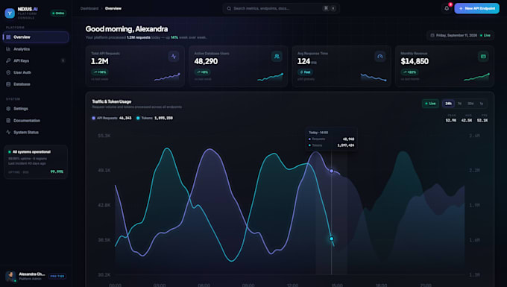Toggle the Tokens chart series legend
Image resolution: width=507 pixels, height=287 pixels.
point(154,118)
